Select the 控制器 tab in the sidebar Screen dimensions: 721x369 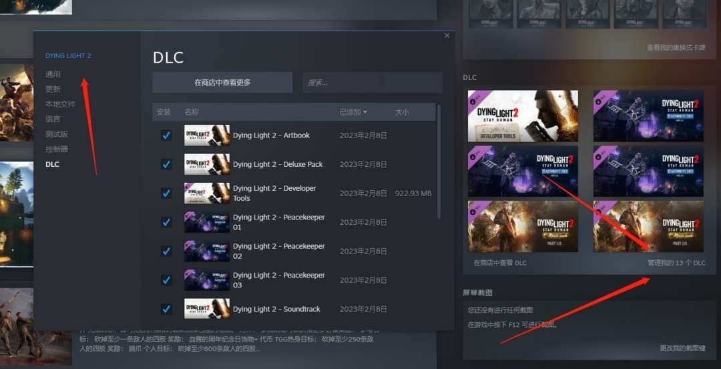coord(57,149)
